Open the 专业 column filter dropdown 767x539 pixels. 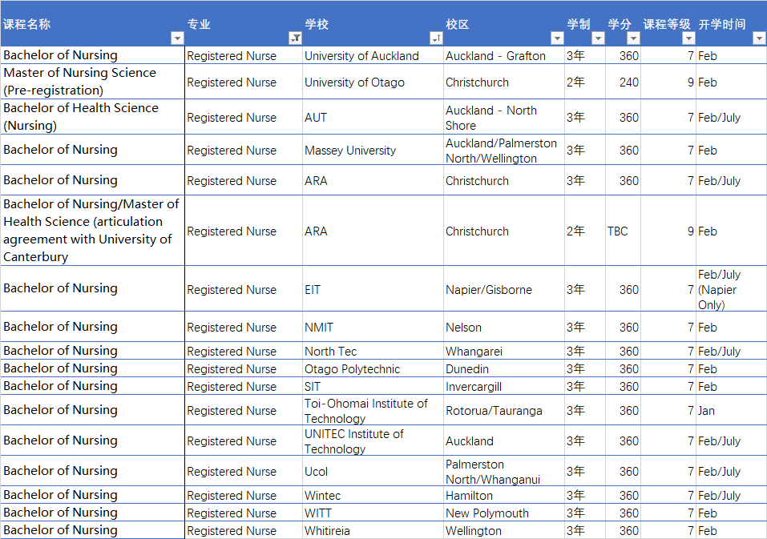296,38
